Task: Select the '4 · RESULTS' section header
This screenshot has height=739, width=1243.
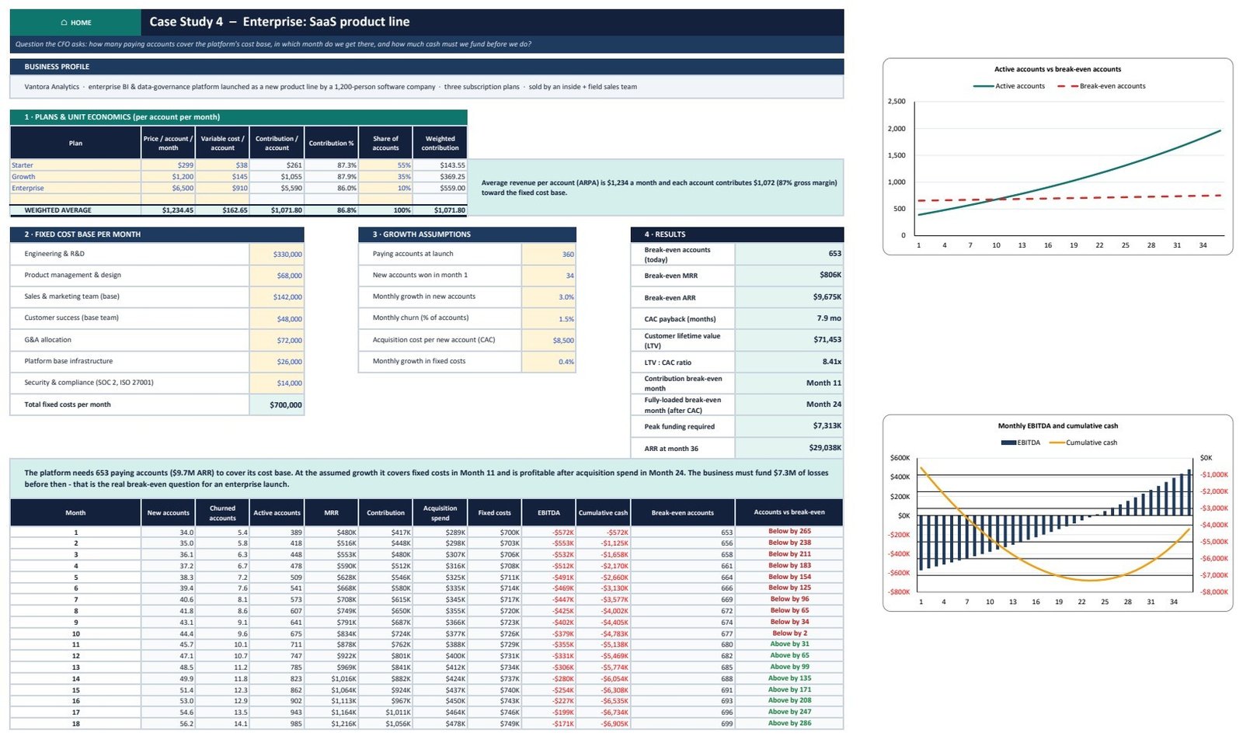Action: tap(737, 234)
